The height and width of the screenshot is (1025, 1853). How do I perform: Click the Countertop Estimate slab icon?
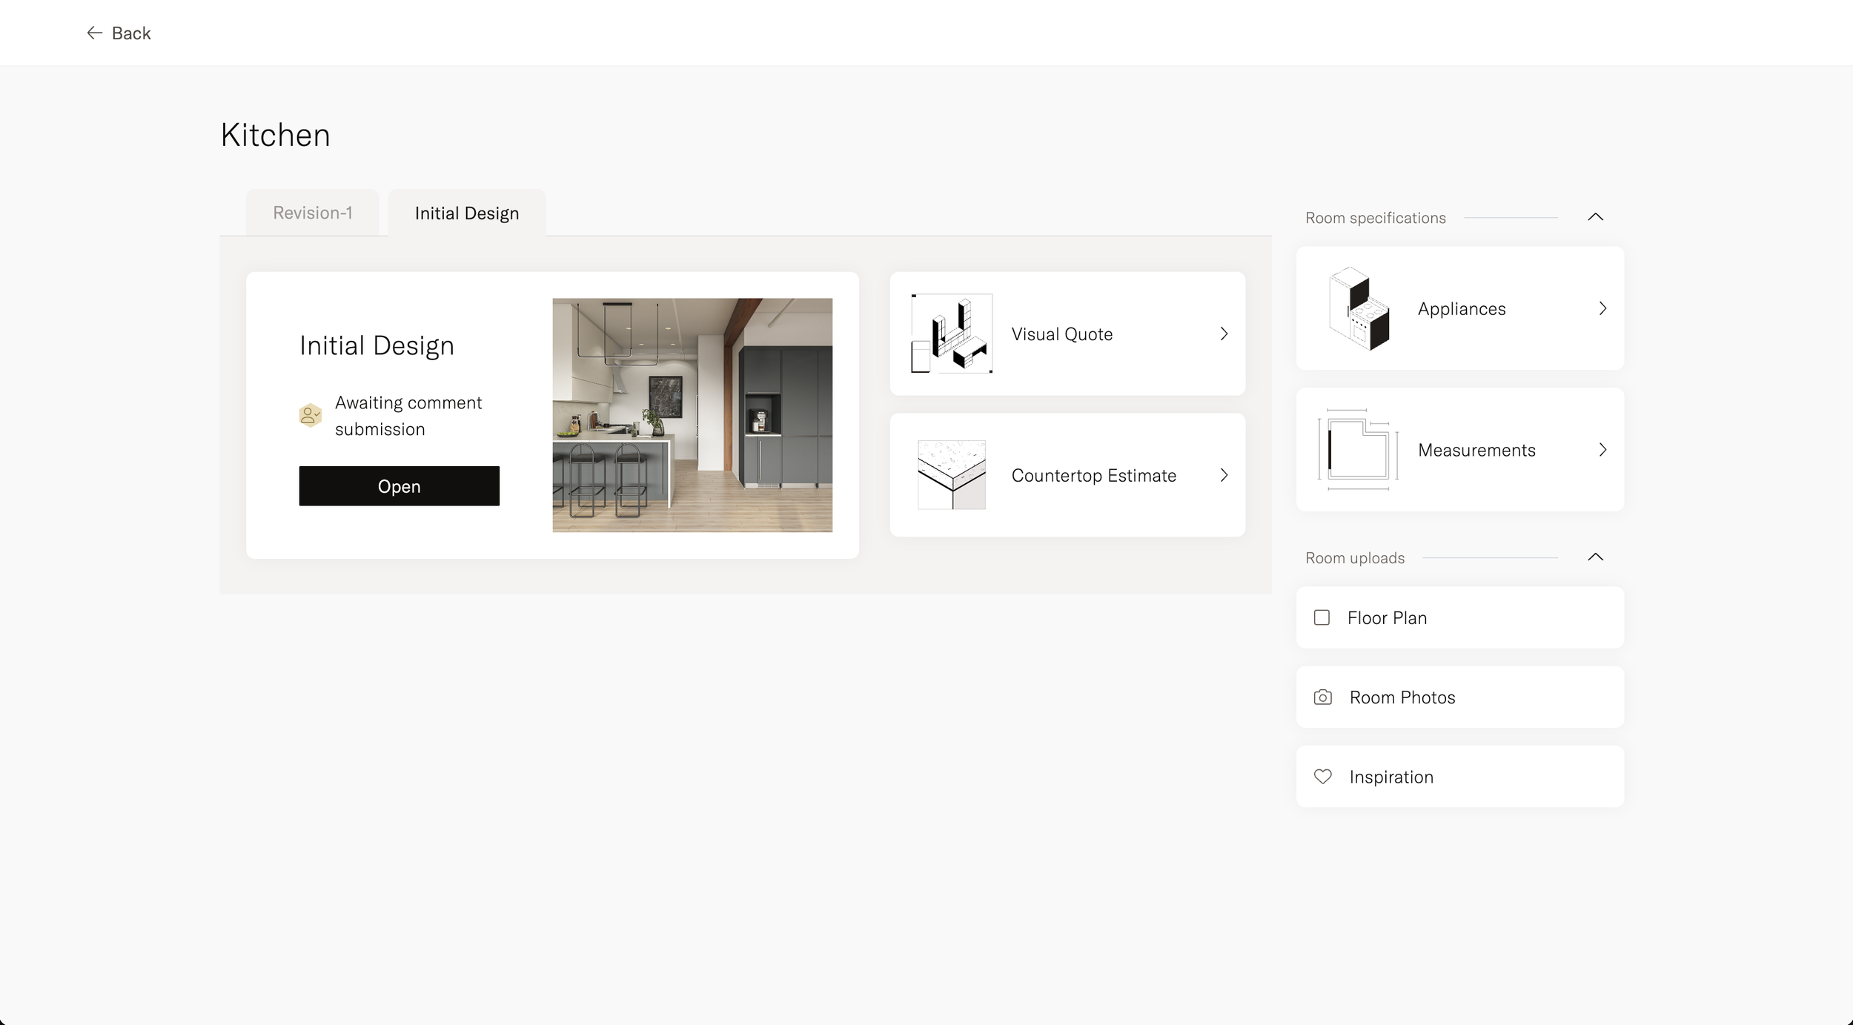952,475
